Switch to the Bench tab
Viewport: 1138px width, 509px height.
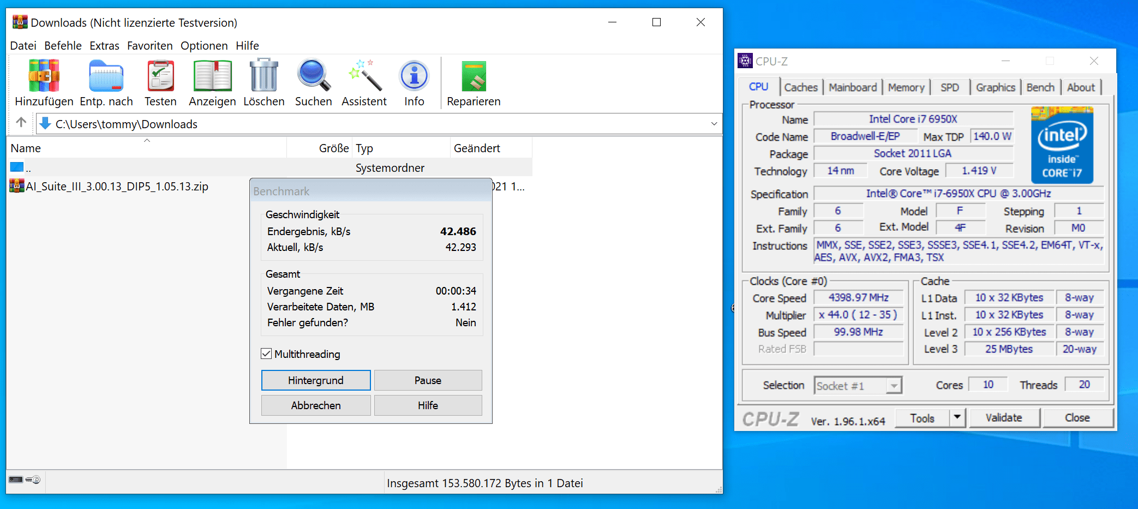point(1040,87)
